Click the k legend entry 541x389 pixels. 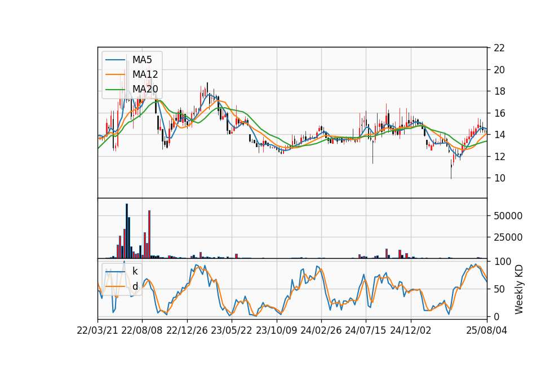coord(135,271)
